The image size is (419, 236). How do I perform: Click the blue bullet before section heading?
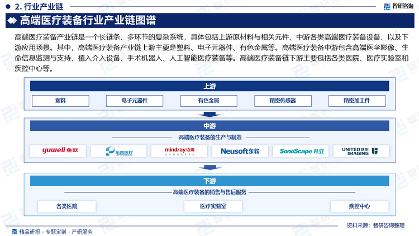(x=8, y=6)
